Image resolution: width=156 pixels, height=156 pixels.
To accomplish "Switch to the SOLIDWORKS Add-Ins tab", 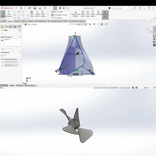I will click(55, 21).
